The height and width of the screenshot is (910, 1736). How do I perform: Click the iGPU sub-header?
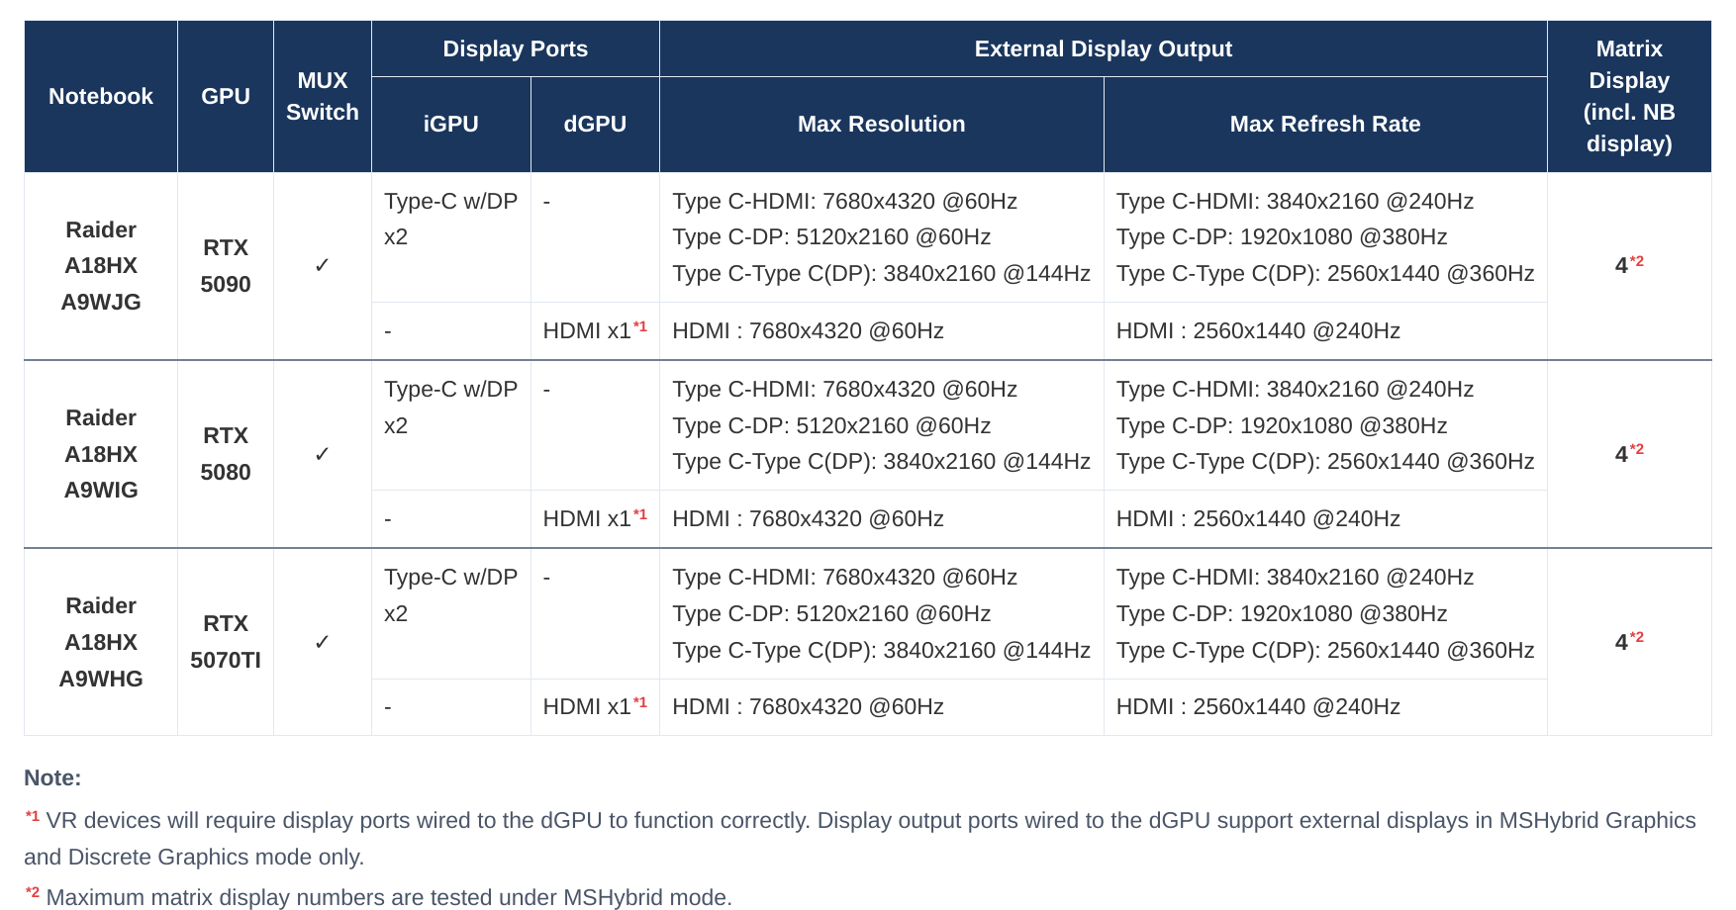pyautogui.click(x=451, y=125)
